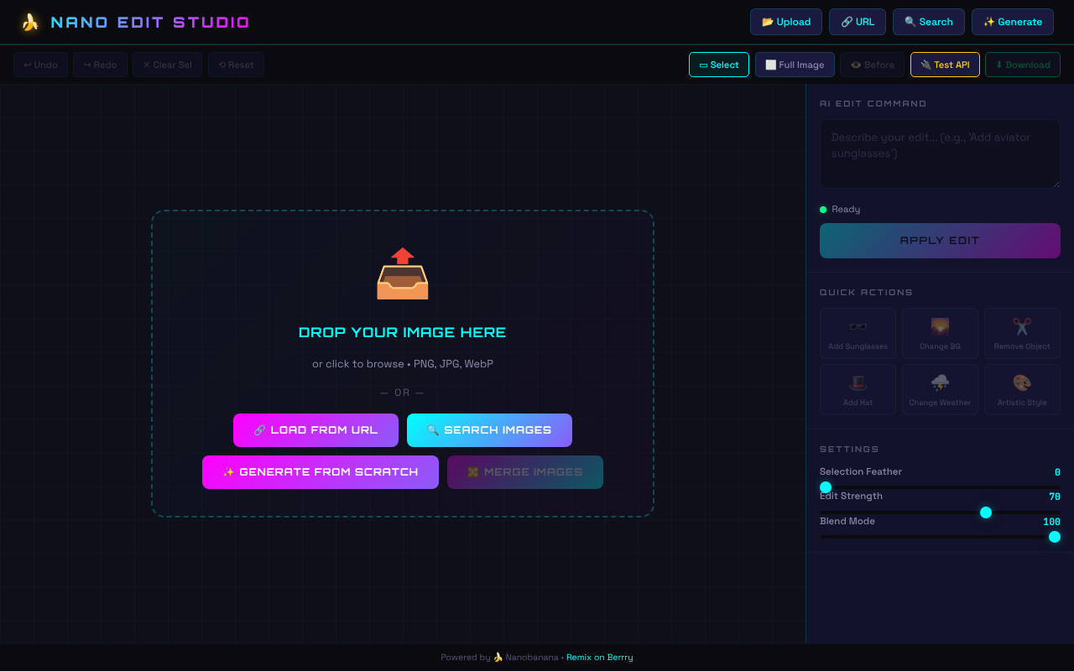Click Download in the toolbar

point(1022,65)
